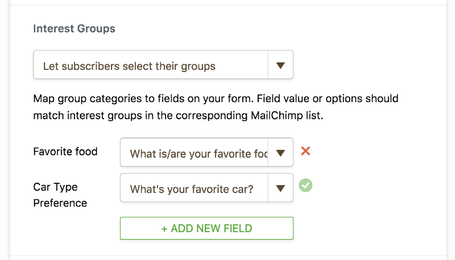Screen dimensions: 455x260
Task: Add a new field mapping
Action: [206, 228]
